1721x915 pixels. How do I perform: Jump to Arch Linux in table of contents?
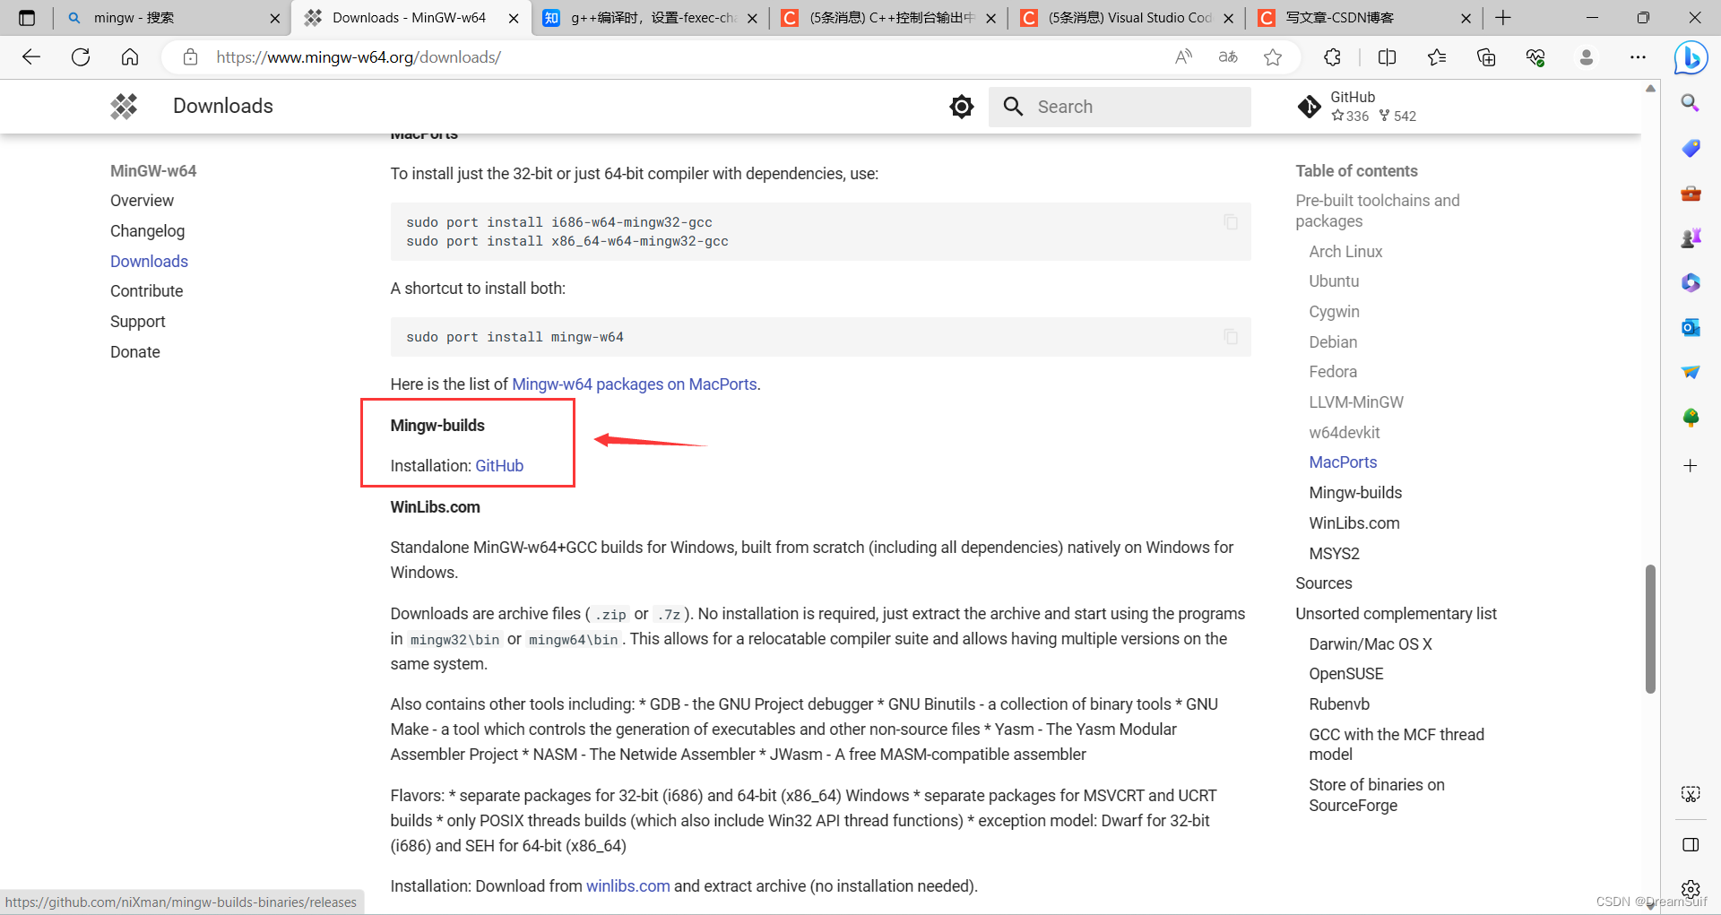(1345, 252)
